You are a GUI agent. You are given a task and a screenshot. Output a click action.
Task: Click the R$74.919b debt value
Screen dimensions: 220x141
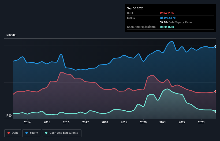[167, 13]
